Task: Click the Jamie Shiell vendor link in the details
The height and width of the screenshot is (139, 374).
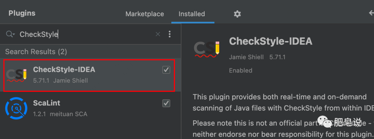Action: click(246, 57)
